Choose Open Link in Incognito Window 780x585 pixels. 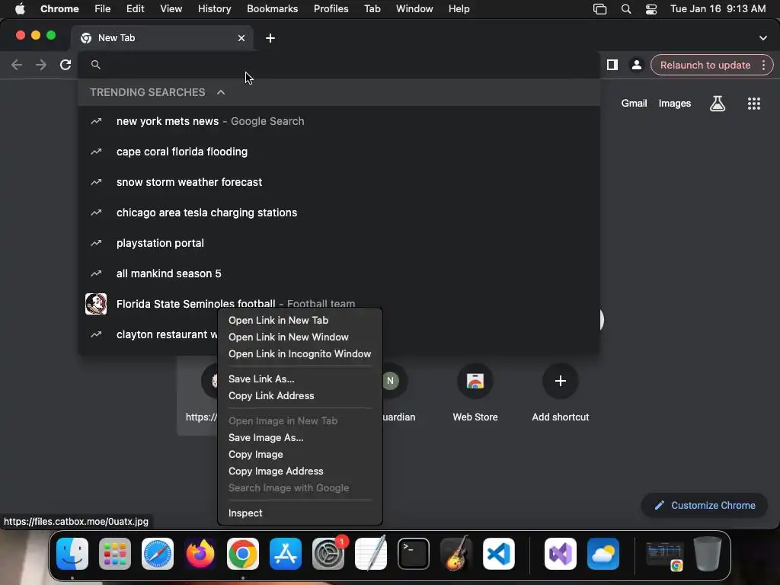click(x=300, y=354)
